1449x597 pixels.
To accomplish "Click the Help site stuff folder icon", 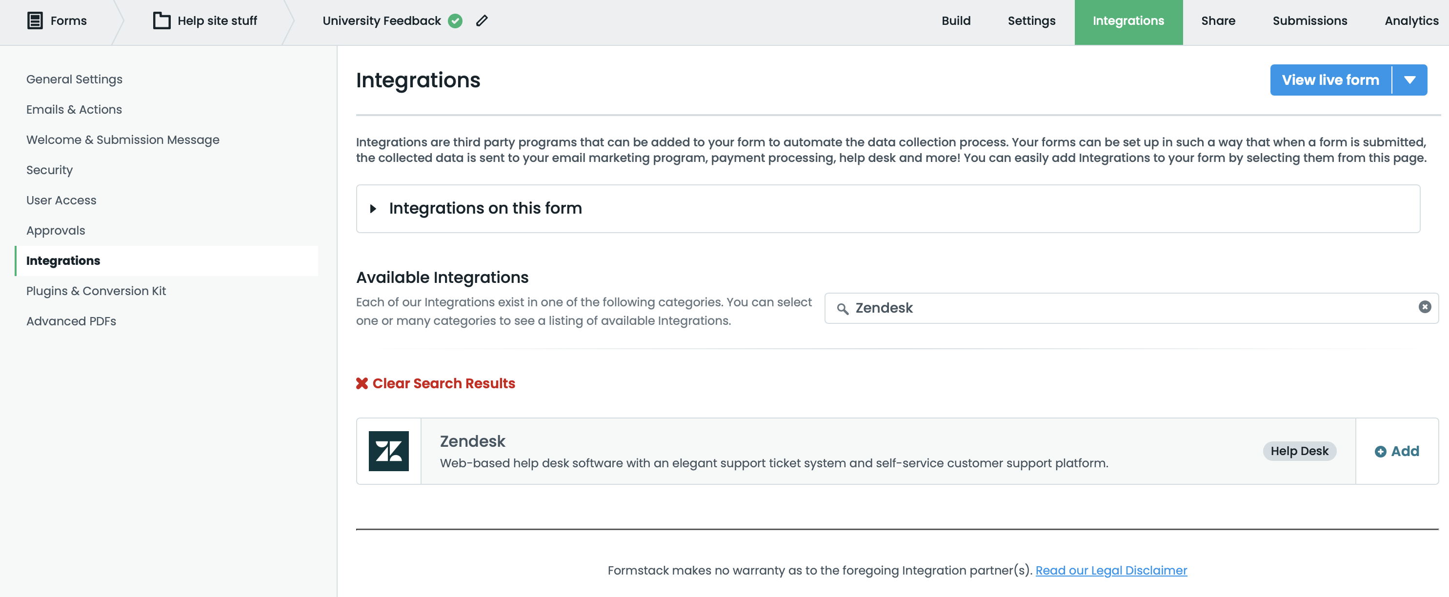I will (161, 21).
